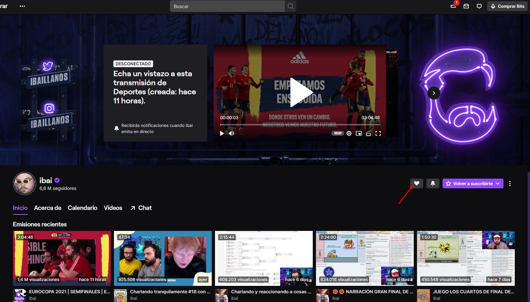Open video settings gear icon
This screenshot has height=302, width=530.
pos(349,133)
